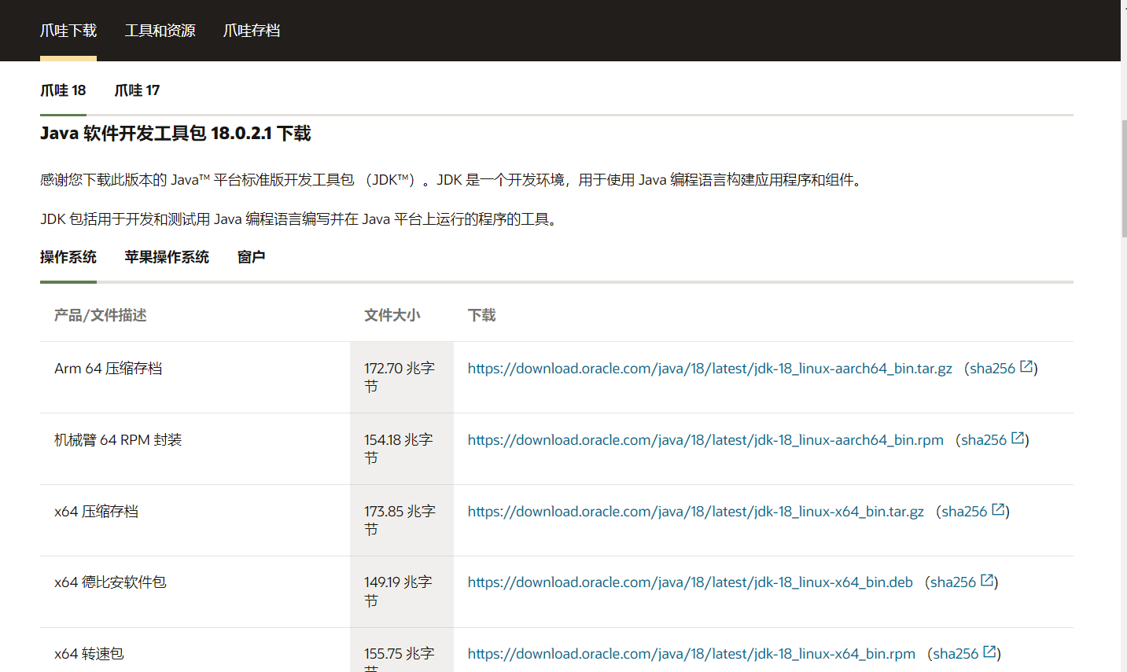Switch to the 工具和资源 tab
1127x672 pixels.
(x=160, y=31)
